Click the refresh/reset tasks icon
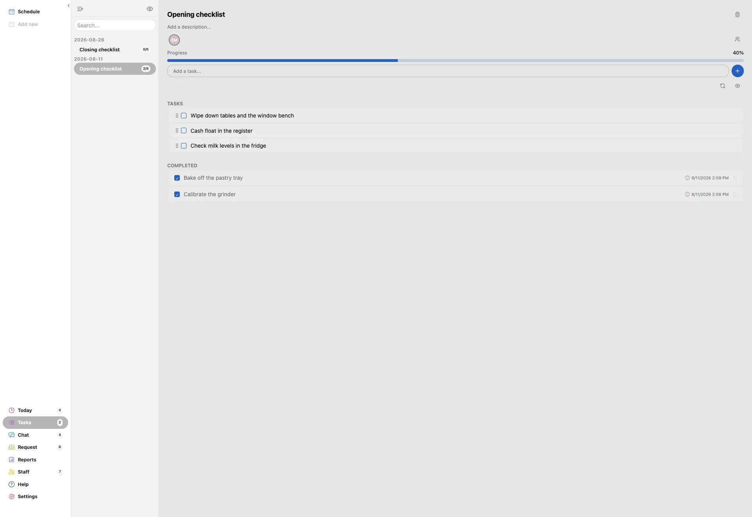Image resolution: width=752 pixels, height=517 pixels. click(723, 86)
